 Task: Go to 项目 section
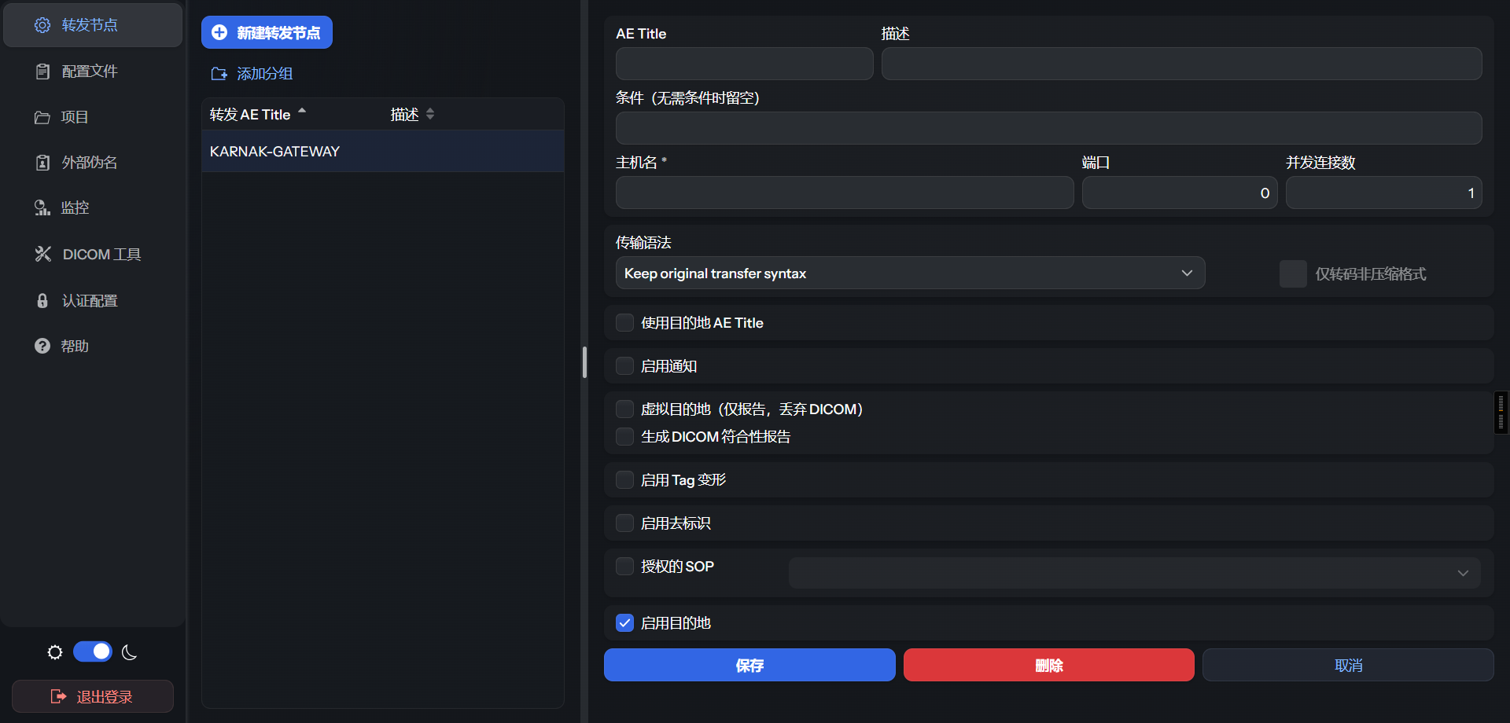93,117
